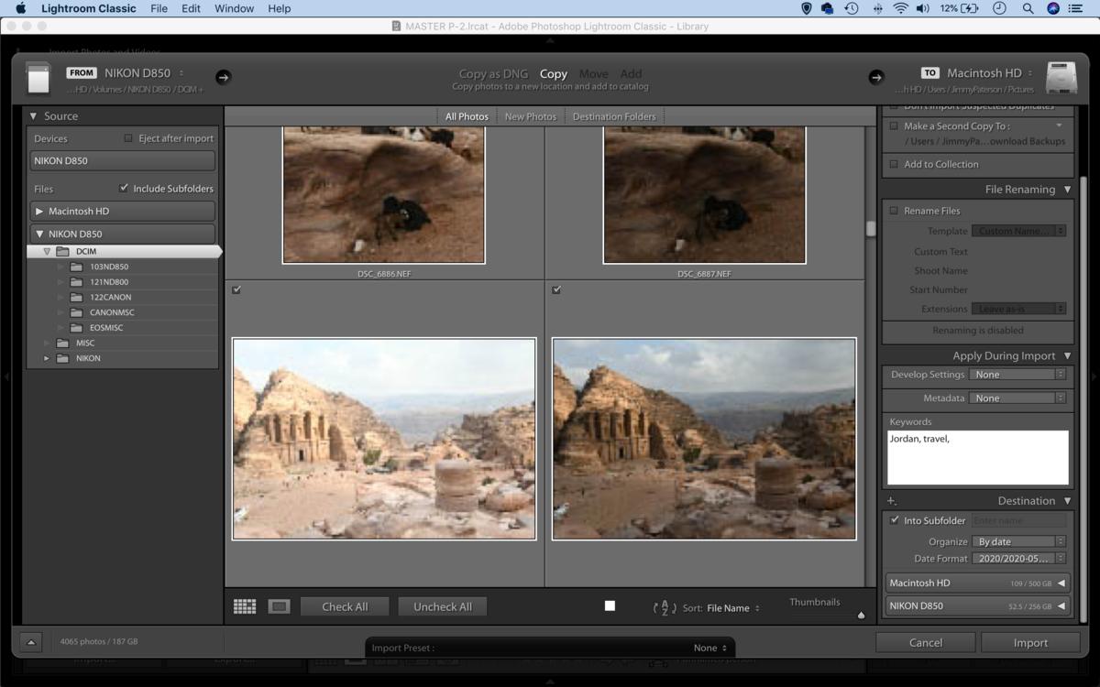Screen dimensions: 1100x687
Task: Open the Date Format dropdown
Action: (1018, 559)
